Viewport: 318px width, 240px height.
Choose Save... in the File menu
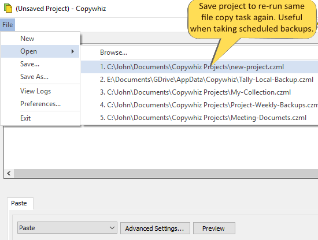[x=40, y=64]
